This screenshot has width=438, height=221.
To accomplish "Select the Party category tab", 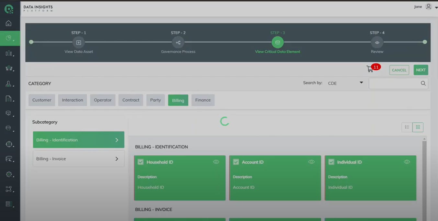I will (x=155, y=100).
